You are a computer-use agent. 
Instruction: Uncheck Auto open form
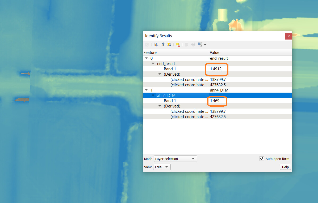262,158
